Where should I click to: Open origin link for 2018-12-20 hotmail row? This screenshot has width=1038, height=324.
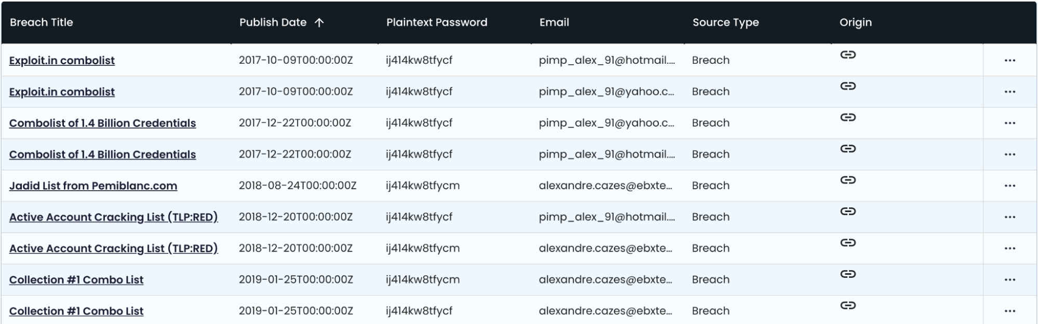click(848, 212)
